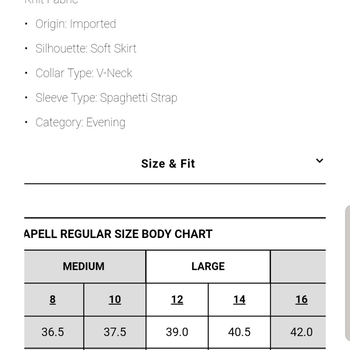This screenshot has height=350, width=350.
Task: Click the Category: Evening detail line
Action: (80, 122)
